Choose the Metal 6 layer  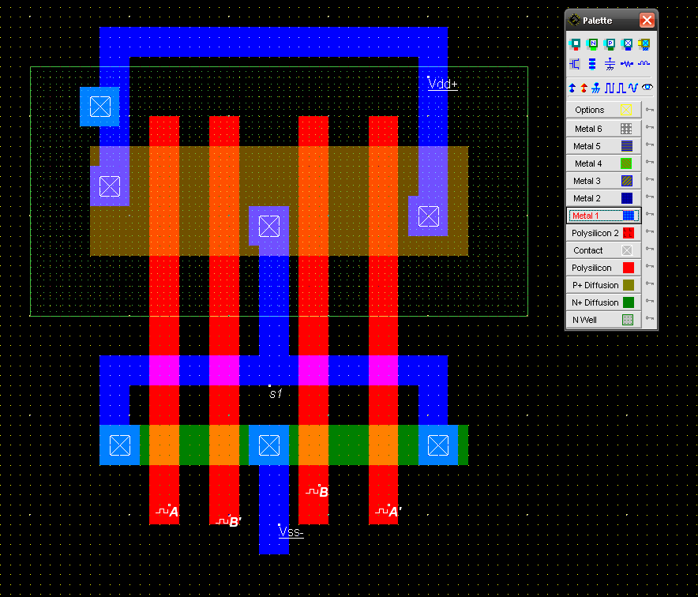[x=603, y=129]
